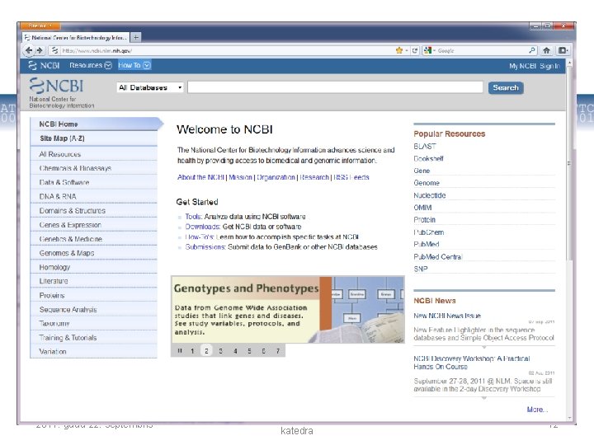The width and height of the screenshot is (594, 445).
Task: Open Proteins category in the sidebar
Action: [x=93, y=295]
